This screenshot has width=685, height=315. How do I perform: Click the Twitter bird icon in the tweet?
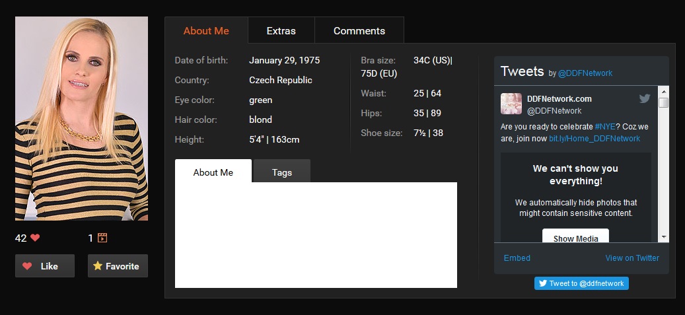coord(645,99)
